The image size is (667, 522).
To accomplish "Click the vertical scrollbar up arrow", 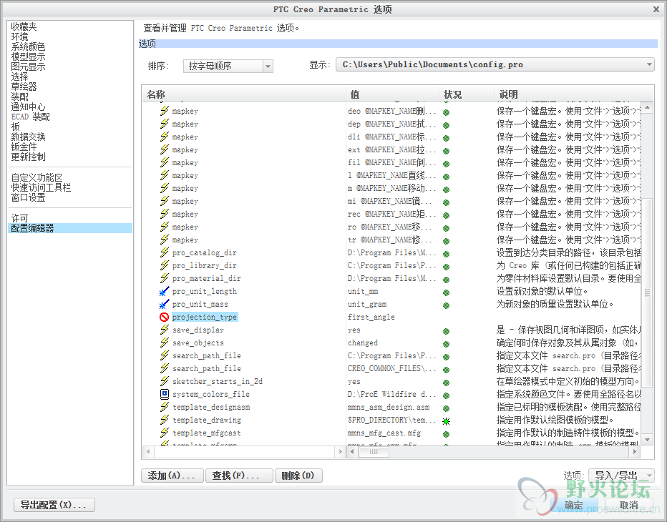I will point(647,107).
